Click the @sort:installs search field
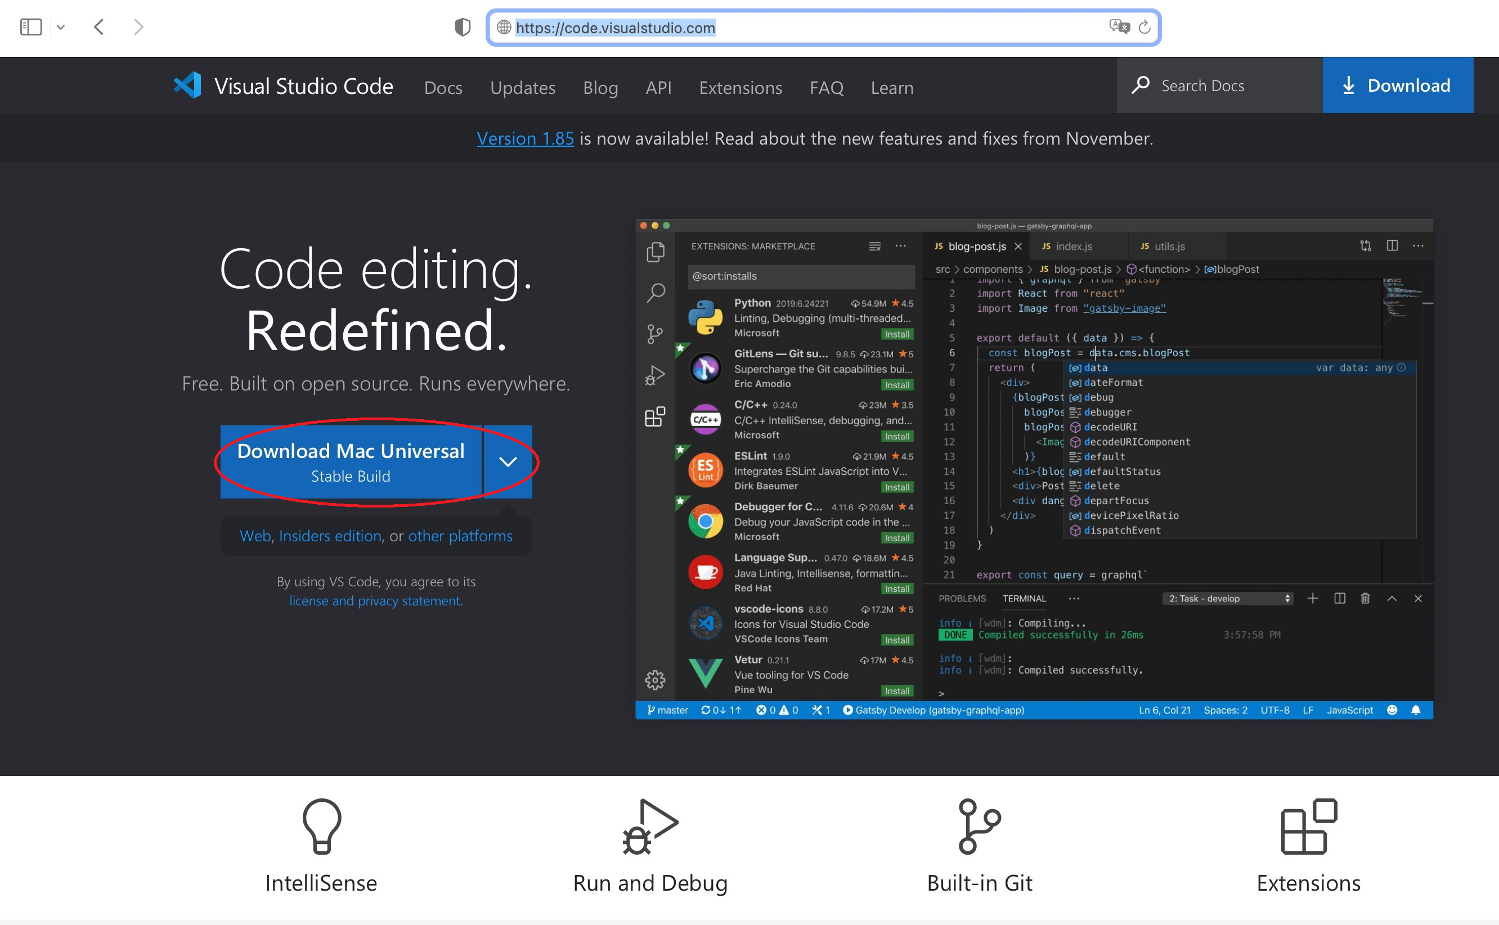This screenshot has width=1499, height=925. click(801, 276)
